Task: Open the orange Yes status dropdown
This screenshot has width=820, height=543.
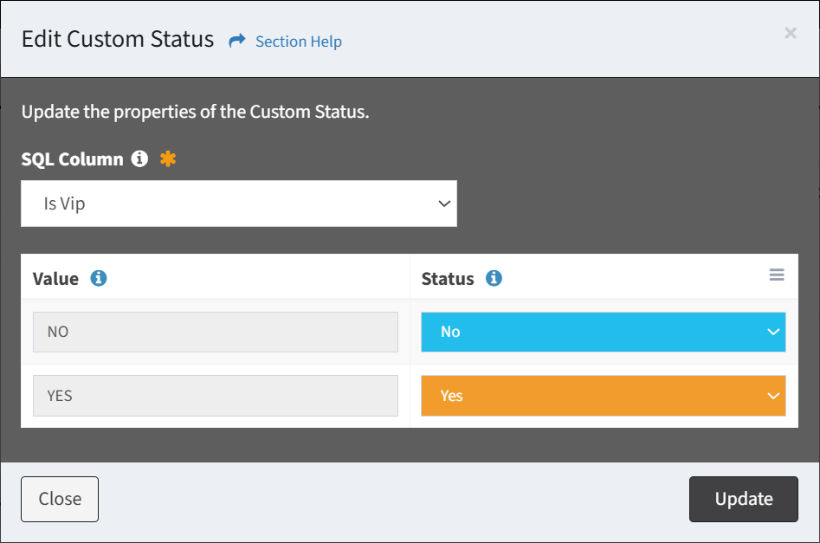Action: (604, 396)
